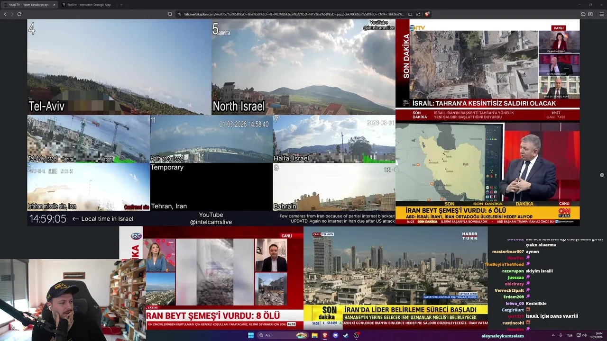Click chat username TheBoyInTheWood

click(x=504, y=264)
